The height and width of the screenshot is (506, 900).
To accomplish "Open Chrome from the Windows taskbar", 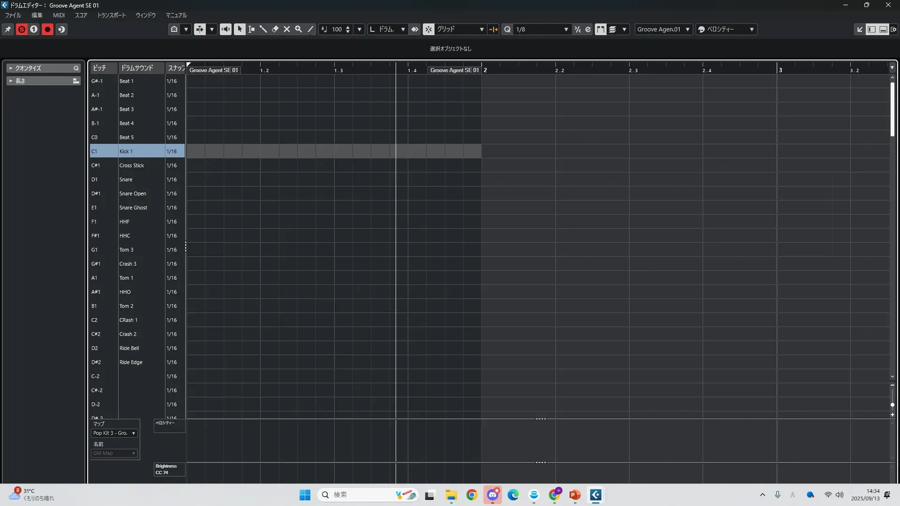I will pos(472,495).
